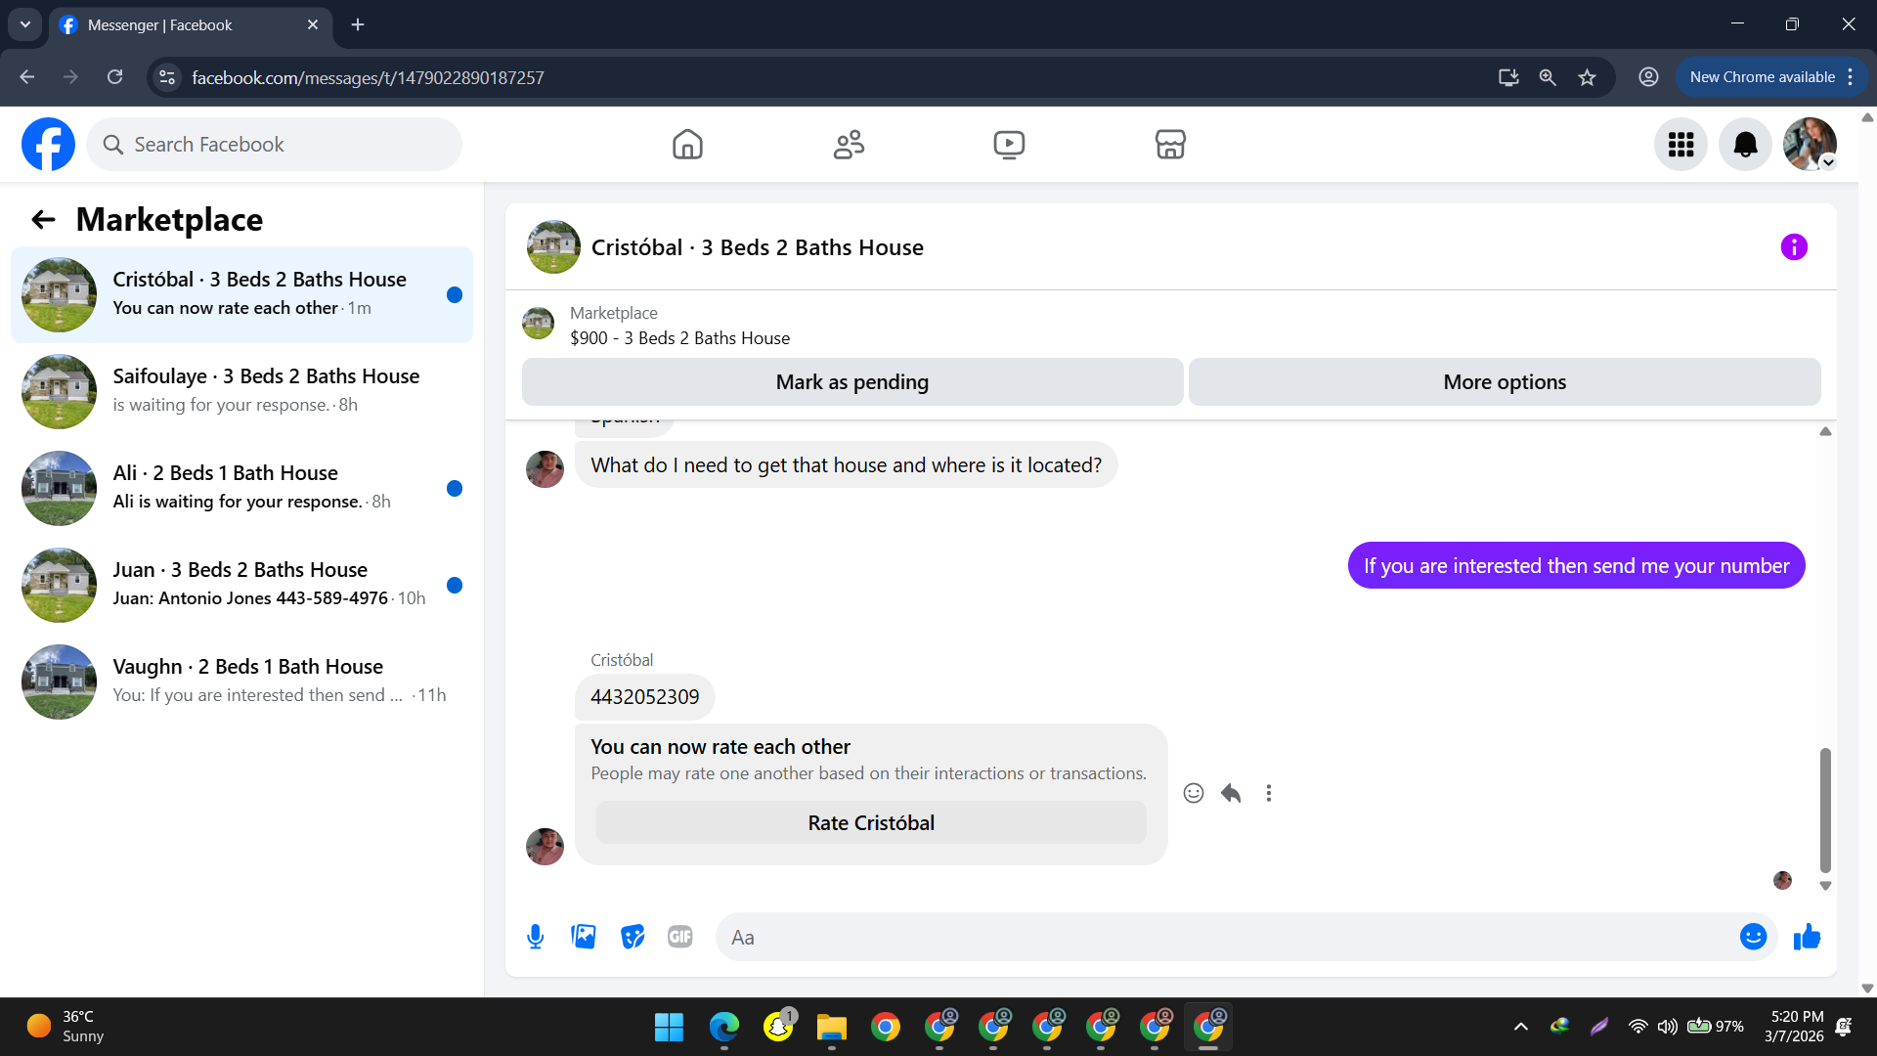
Task: Show hidden system tray icons
Action: [1520, 1027]
